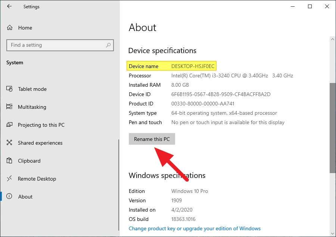Screen dimensions: 336x237
Task: Click the OS build label
Action: (x=139, y=219)
